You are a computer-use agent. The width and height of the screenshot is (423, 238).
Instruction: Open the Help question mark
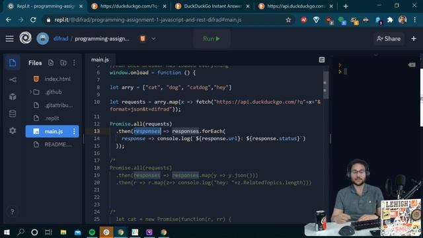pyautogui.click(x=12, y=212)
